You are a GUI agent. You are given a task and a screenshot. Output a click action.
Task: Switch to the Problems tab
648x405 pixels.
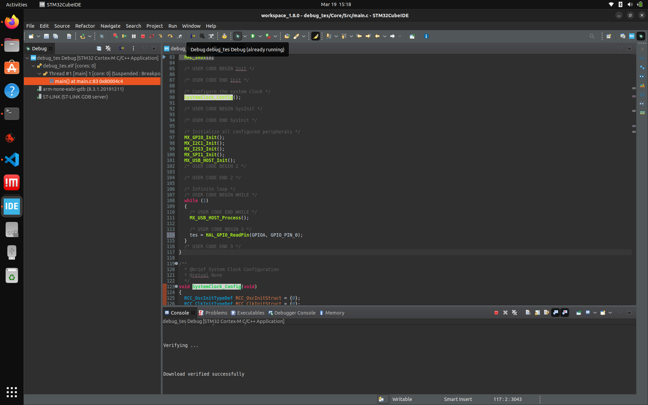point(213,313)
